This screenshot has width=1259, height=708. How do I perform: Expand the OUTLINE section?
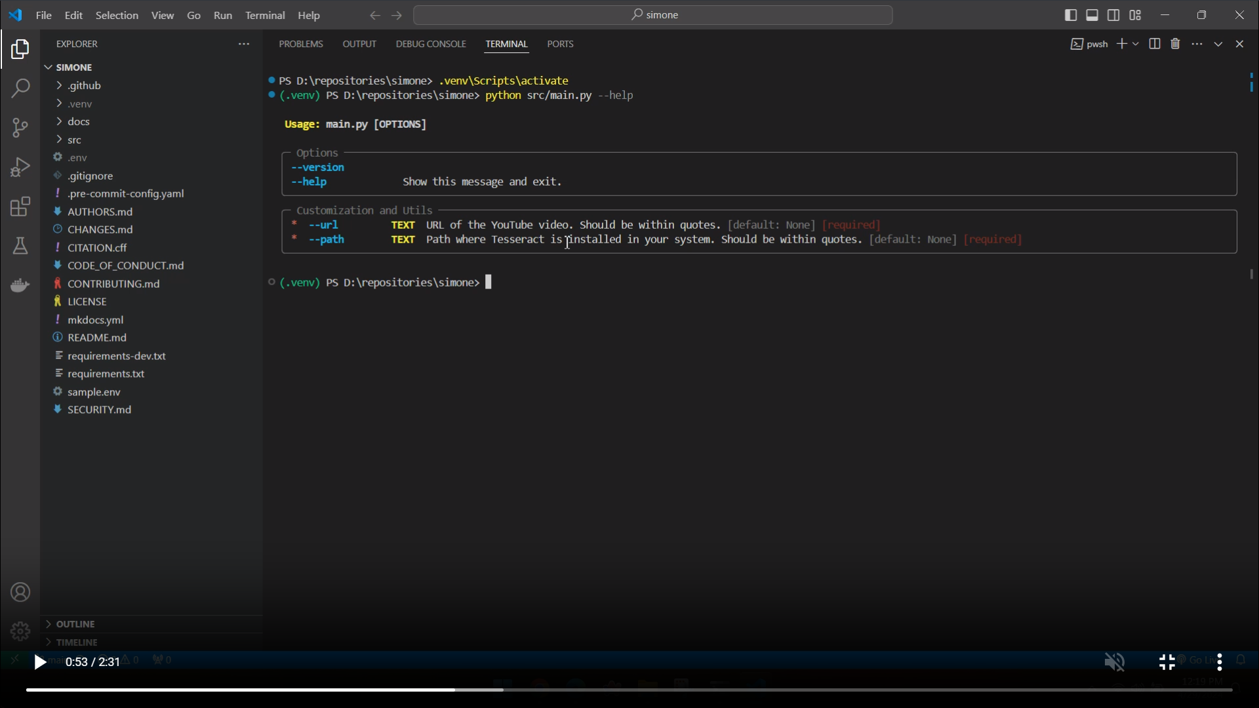[x=75, y=624]
